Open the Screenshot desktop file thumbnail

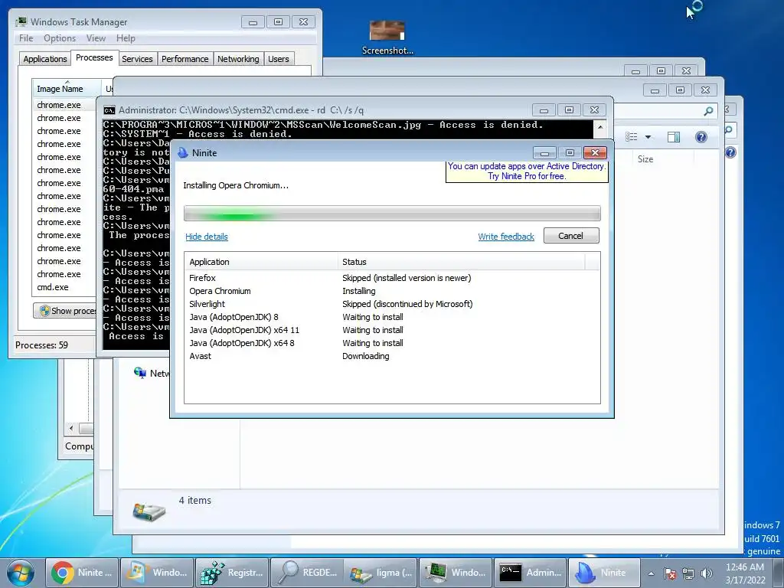click(x=387, y=31)
